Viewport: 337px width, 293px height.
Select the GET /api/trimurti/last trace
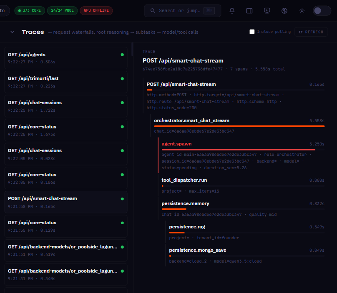tap(66, 82)
